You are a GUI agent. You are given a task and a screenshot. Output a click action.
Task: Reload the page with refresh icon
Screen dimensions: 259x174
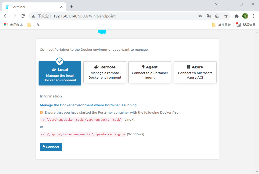(23, 16)
